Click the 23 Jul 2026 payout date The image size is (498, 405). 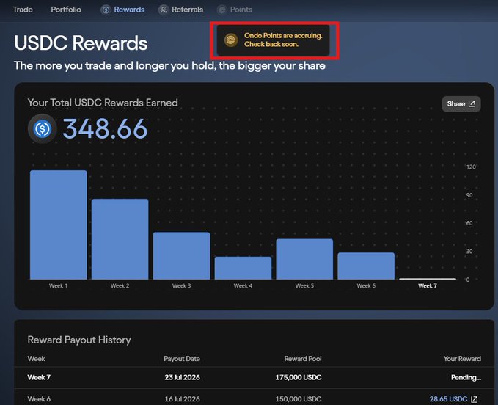click(x=182, y=377)
